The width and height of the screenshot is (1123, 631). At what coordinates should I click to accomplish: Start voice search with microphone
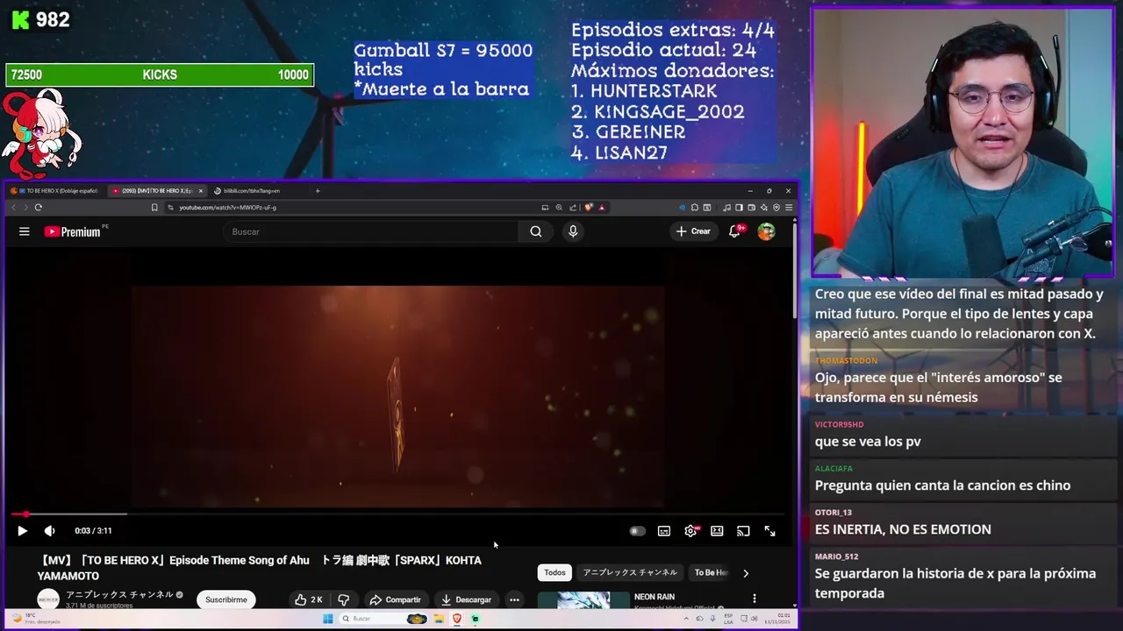573,231
